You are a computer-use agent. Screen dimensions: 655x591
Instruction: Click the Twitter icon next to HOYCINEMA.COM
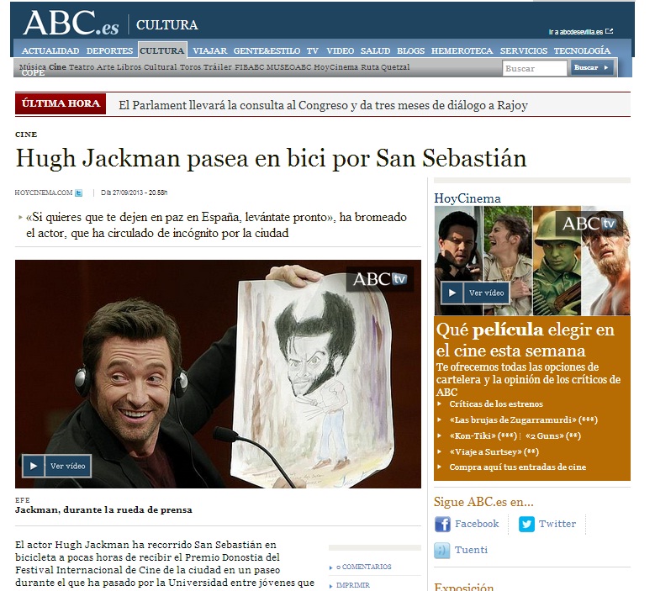(x=78, y=193)
